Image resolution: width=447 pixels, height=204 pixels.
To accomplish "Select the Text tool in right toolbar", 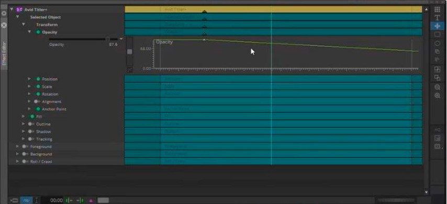I will 437,18.
